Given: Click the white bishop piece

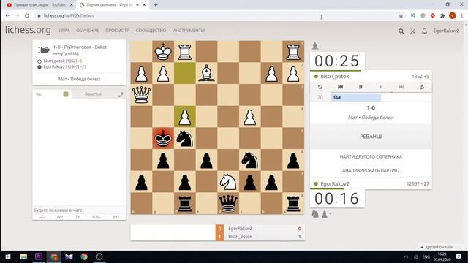Looking at the screenshot, I should tap(206, 73).
